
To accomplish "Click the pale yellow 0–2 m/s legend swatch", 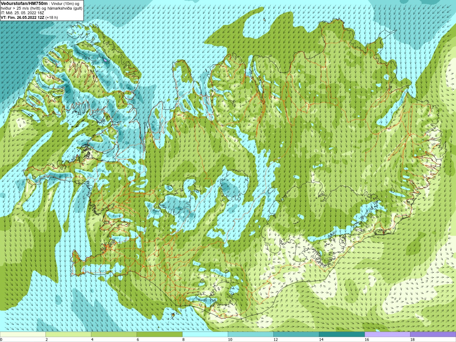I will [23, 335].
